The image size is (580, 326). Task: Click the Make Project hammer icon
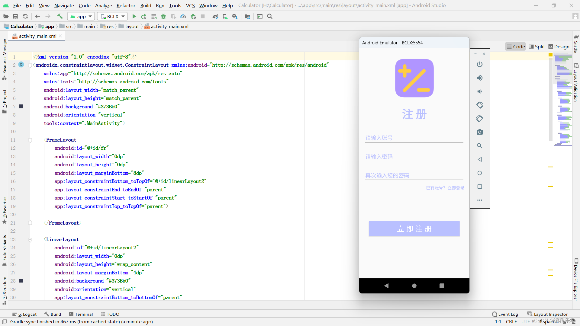[x=60, y=16]
